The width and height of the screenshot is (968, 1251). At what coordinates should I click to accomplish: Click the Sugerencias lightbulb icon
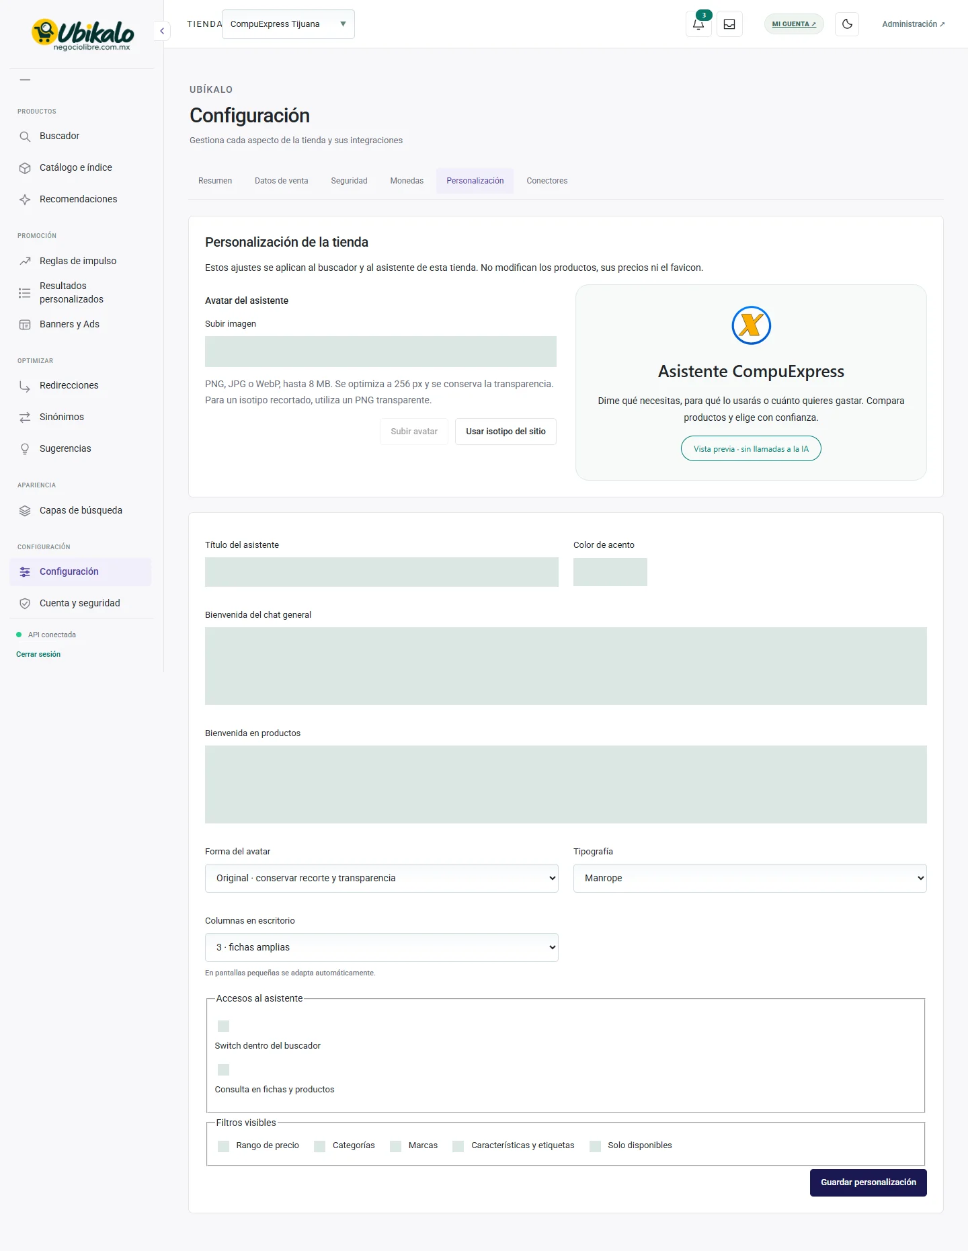coord(25,449)
